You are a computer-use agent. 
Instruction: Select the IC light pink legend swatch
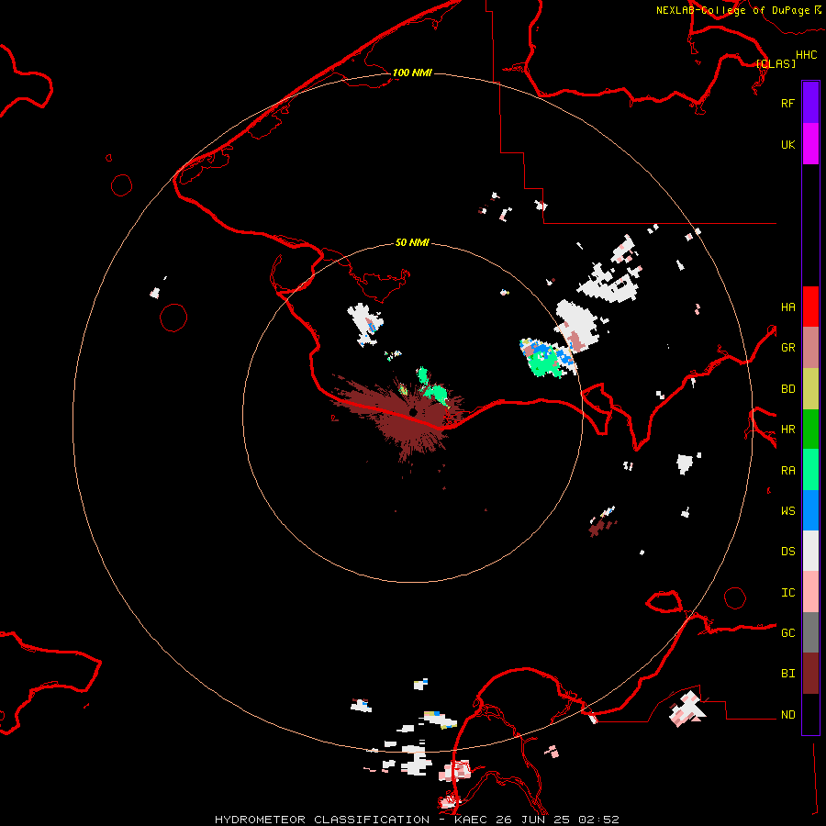(x=810, y=592)
